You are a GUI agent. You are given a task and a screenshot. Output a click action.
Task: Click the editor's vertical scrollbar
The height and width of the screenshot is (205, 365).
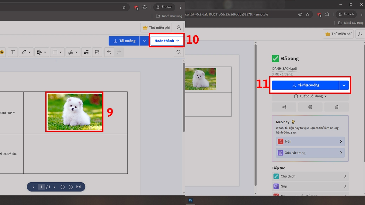click(184, 97)
